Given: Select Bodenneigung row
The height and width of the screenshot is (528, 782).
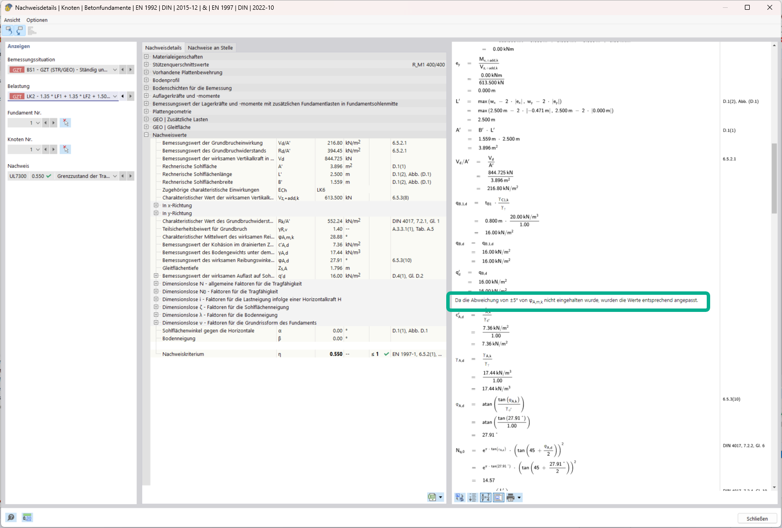Looking at the screenshot, I should click(x=299, y=338).
